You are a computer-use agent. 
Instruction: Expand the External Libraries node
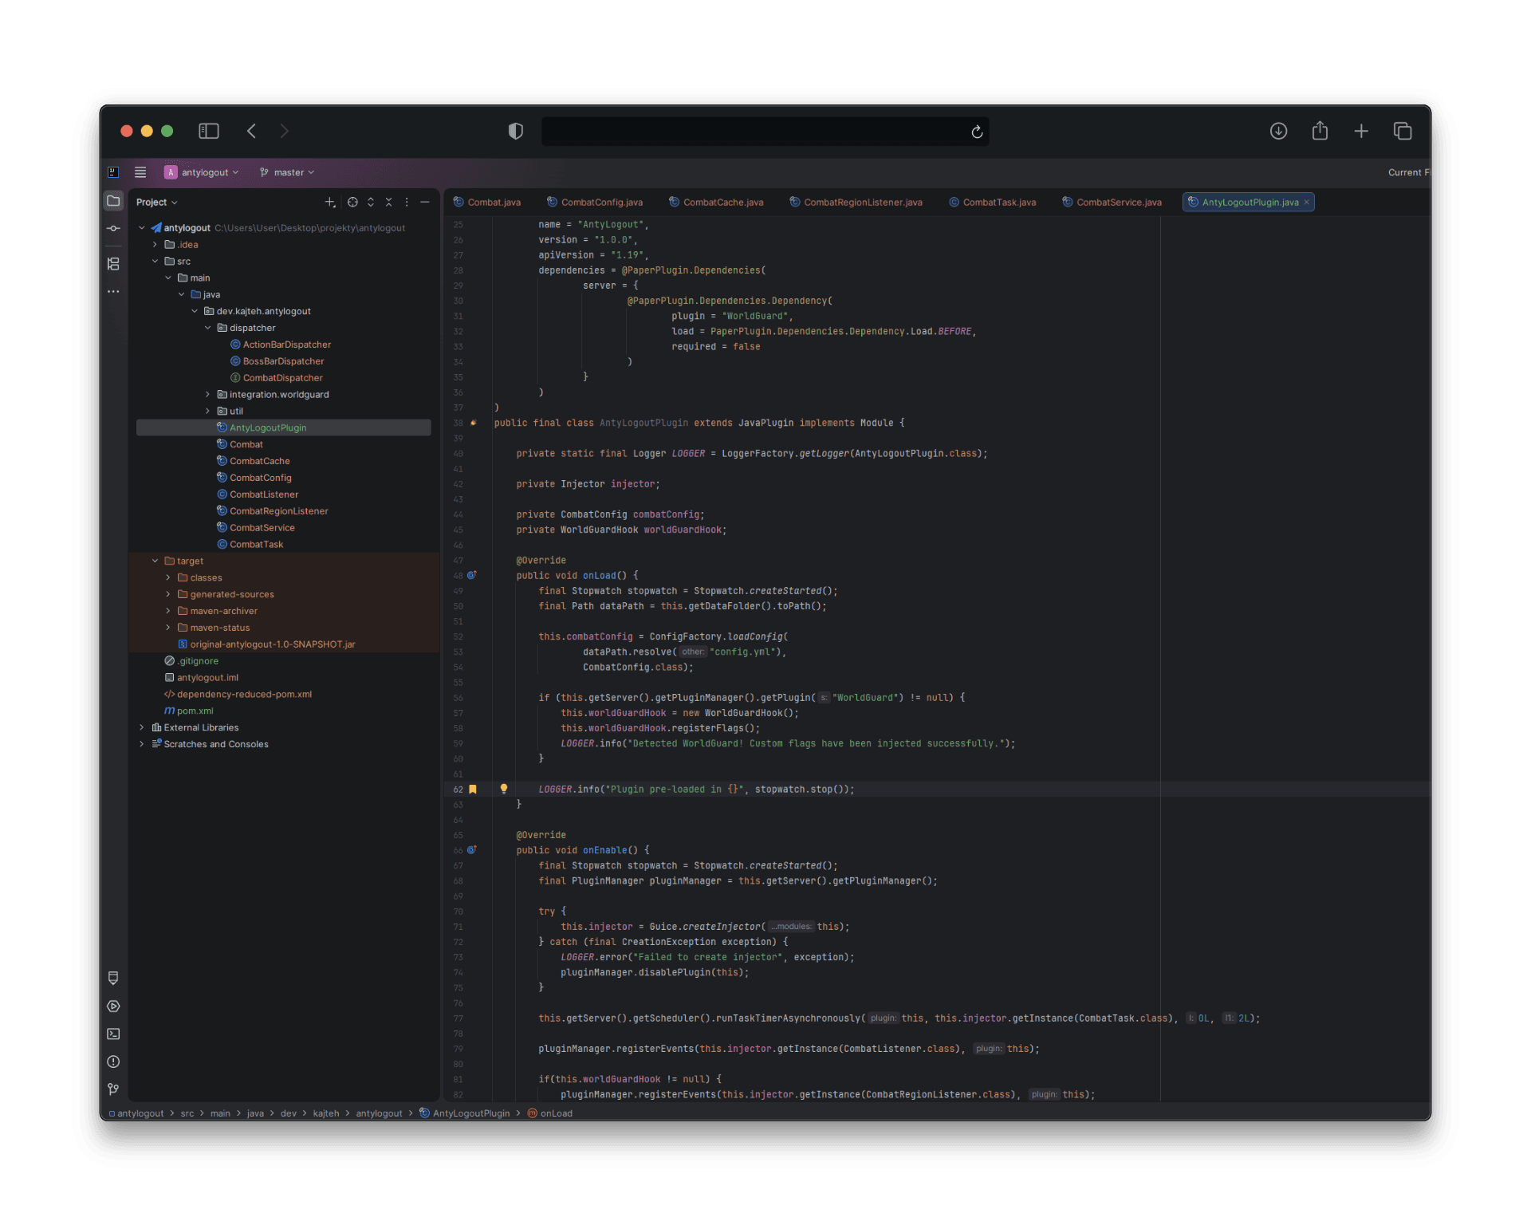pyautogui.click(x=142, y=727)
